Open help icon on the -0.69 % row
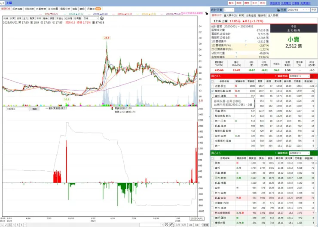Viewport: 318px width, 227px height. tap(236, 53)
